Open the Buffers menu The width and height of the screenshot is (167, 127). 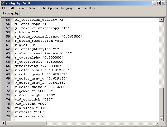(81, 8)
